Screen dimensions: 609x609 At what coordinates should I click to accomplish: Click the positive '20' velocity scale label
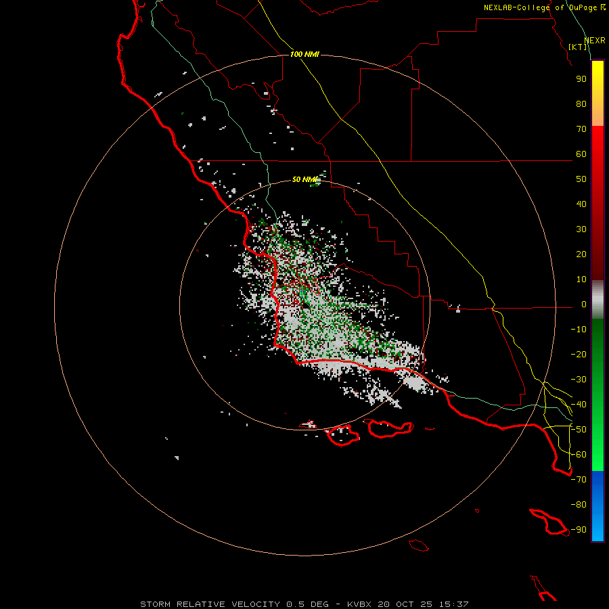point(581,254)
